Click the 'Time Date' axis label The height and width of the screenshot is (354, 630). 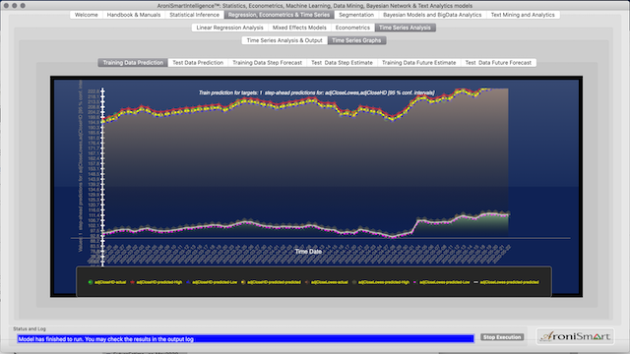[x=308, y=252]
